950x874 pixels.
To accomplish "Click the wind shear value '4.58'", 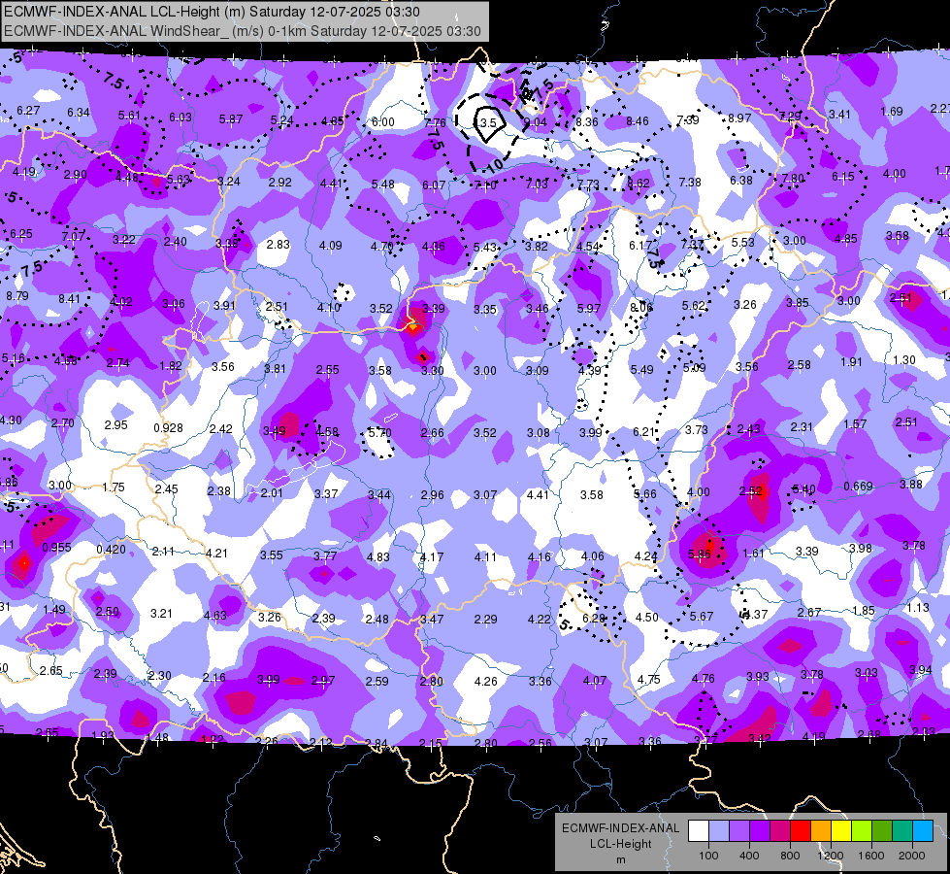I will [x=327, y=432].
